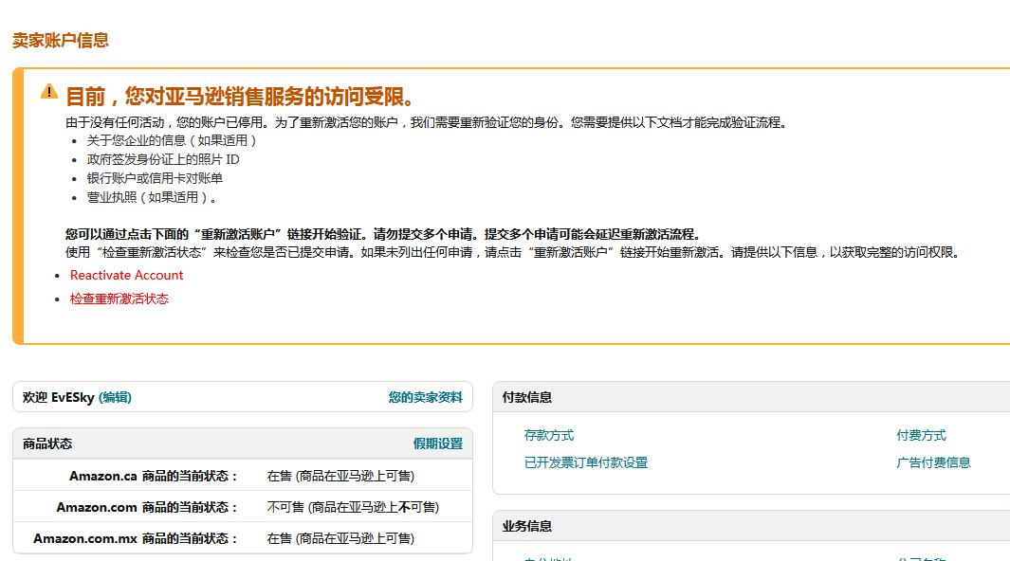Click the 付款信息 section header
Viewport: 1010px width, 561px height.
coord(527,398)
